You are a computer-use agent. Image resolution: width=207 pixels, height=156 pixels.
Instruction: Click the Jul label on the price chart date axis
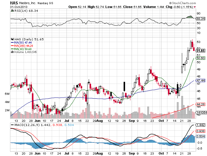(x=67, y=121)
